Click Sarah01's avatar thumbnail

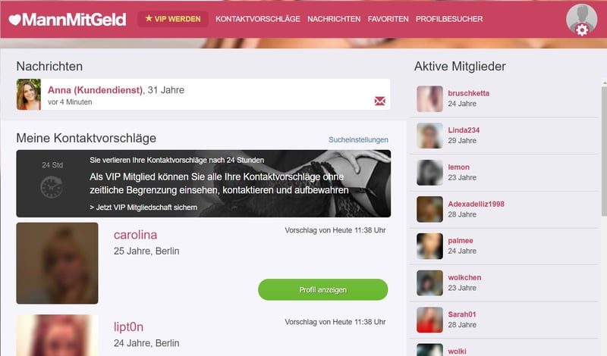pos(429,320)
